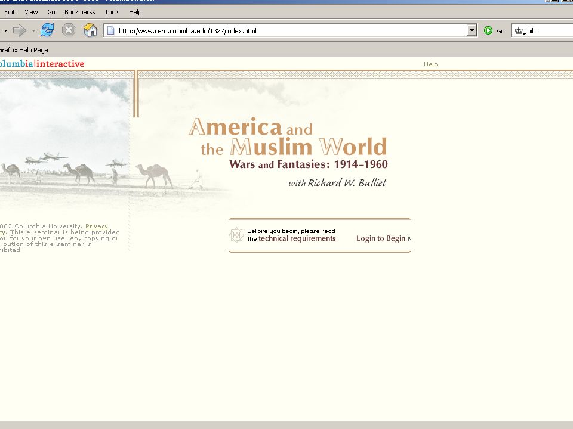Click the technical requirements emblem icon
Image resolution: width=573 pixels, height=429 pixels.
click(236, 235)
